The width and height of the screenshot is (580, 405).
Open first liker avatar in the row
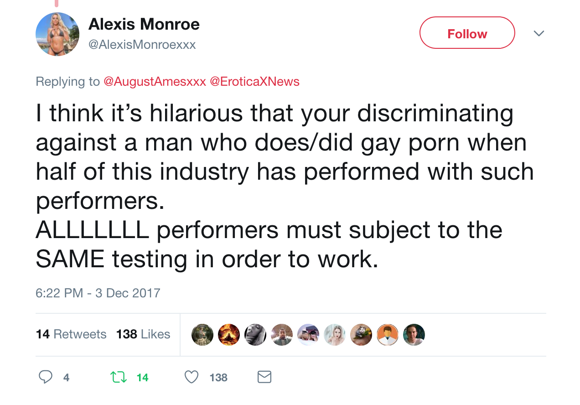click(202, 335)
